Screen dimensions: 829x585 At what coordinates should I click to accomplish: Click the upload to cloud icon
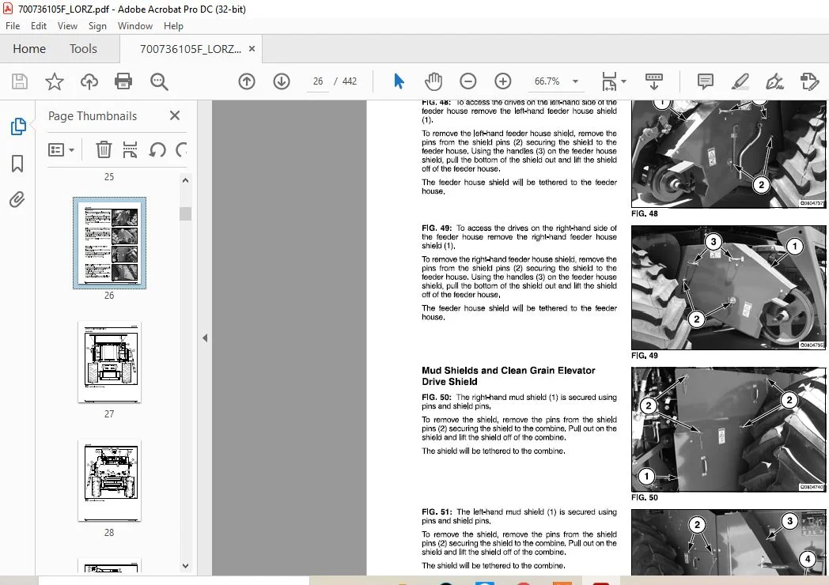89,81
